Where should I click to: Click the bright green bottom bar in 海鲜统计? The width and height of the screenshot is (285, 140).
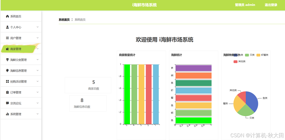point(193,120)
